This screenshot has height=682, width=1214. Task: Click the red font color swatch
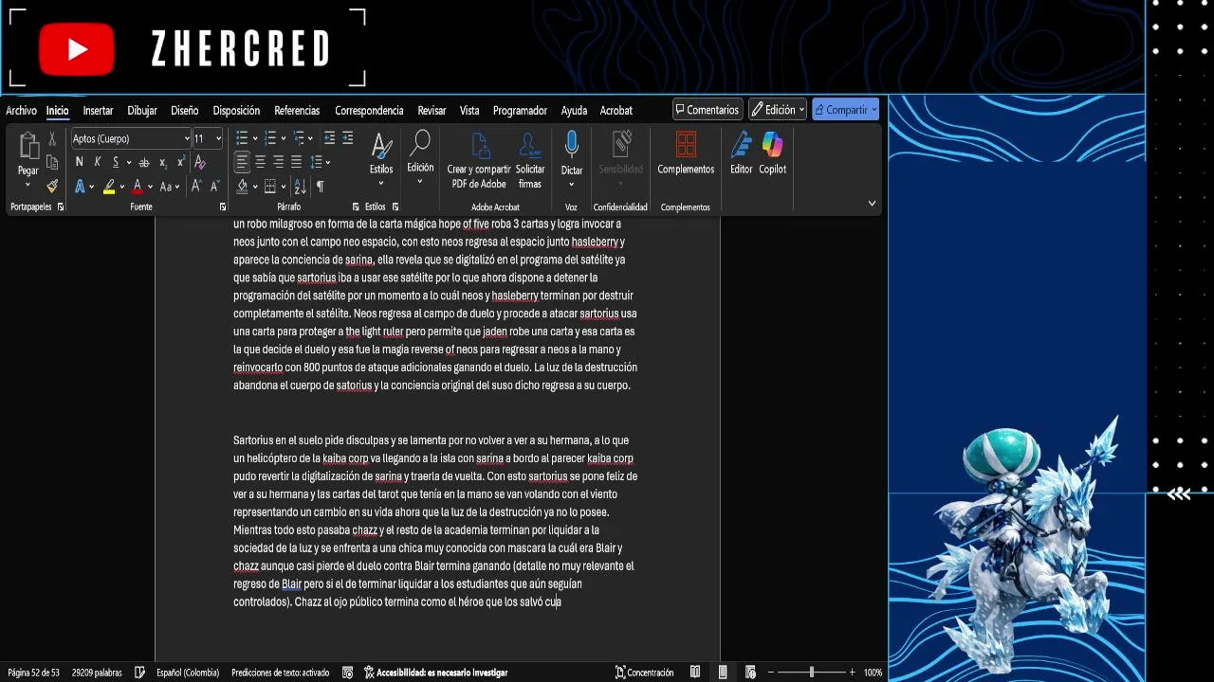138,187
